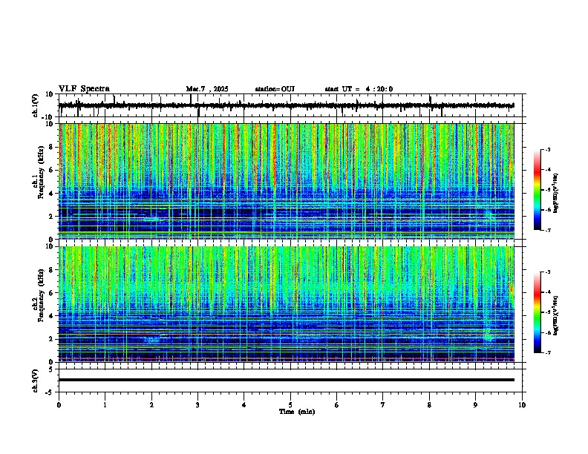Viewport: 588px width, 454px height.
Task: Click the ch.3(V) flat black trace
Action: click(287, 380)
